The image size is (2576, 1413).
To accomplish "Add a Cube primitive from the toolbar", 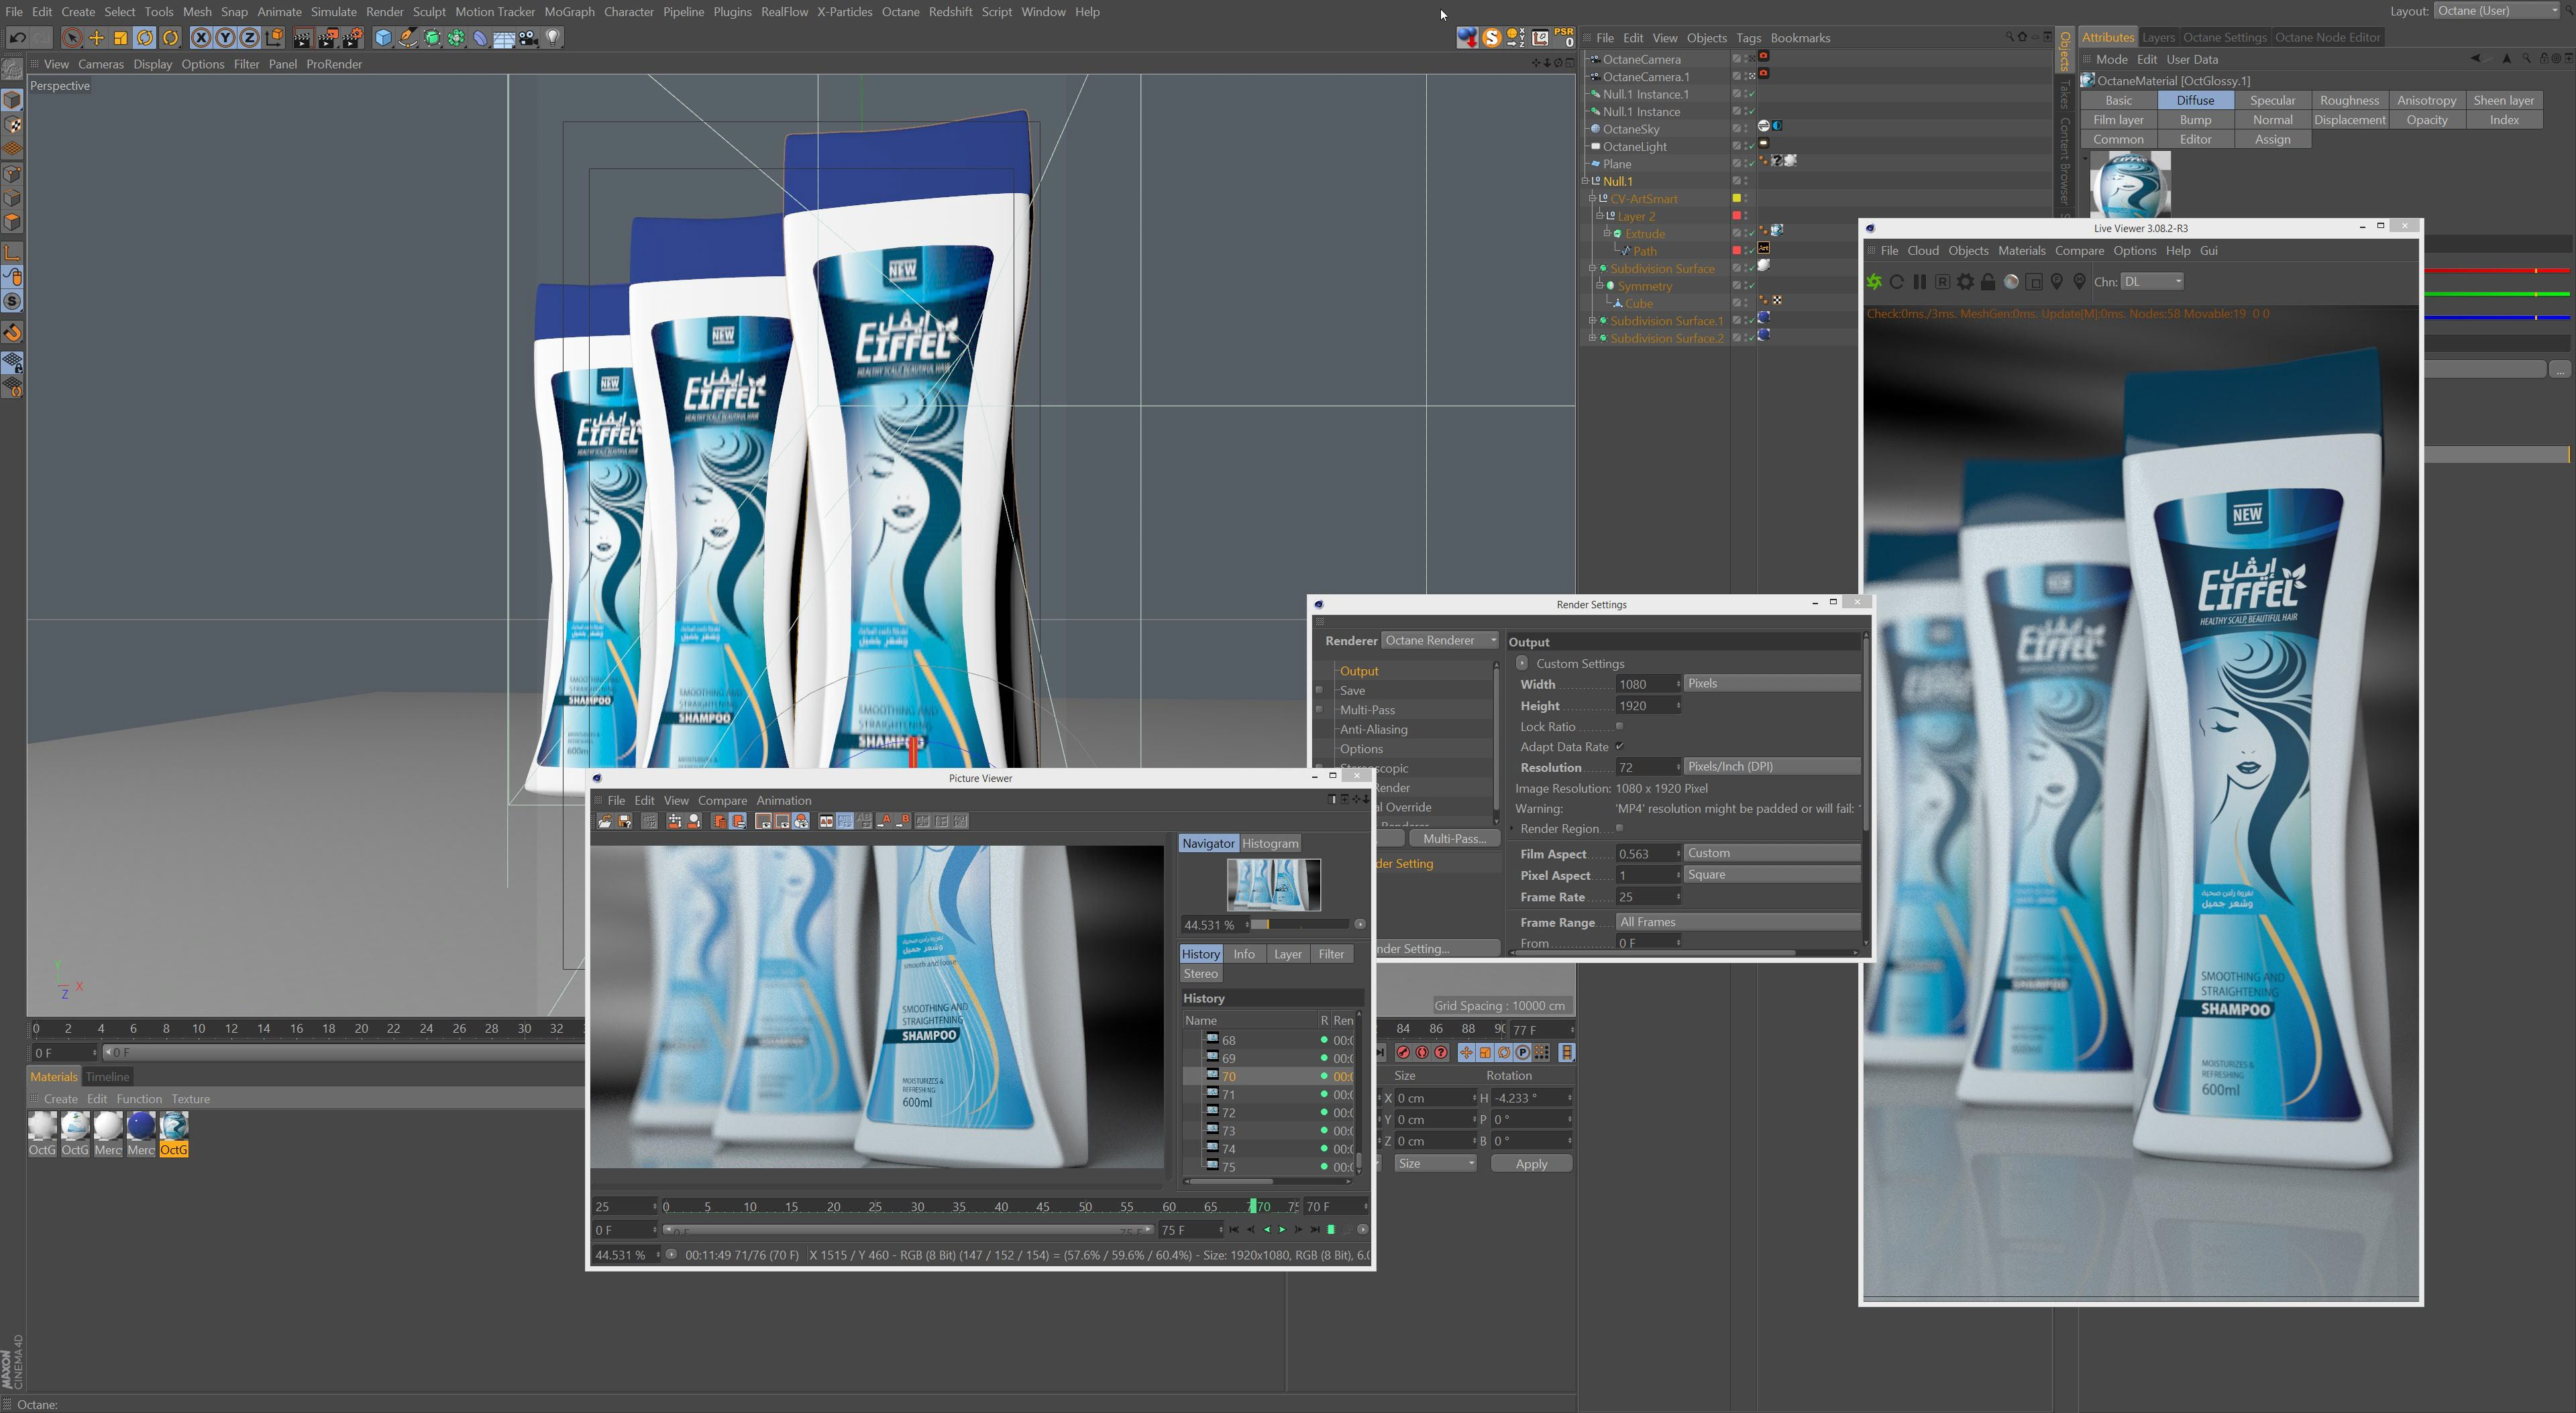I will [383, 38].
